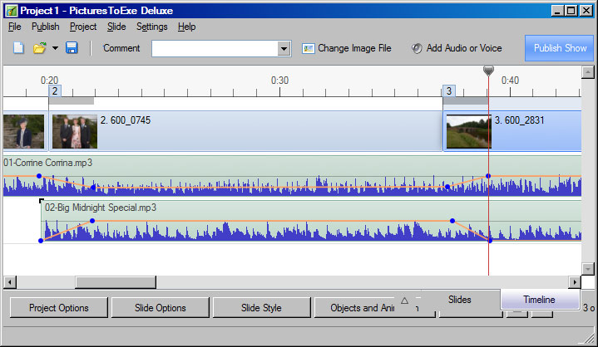Open the Publish menu
Image resolution: width=598 pixels, height=347 pixels.
[45, 27]
